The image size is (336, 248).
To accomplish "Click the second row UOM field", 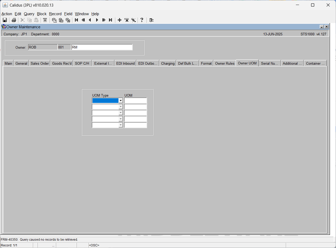I will [136, 107].
